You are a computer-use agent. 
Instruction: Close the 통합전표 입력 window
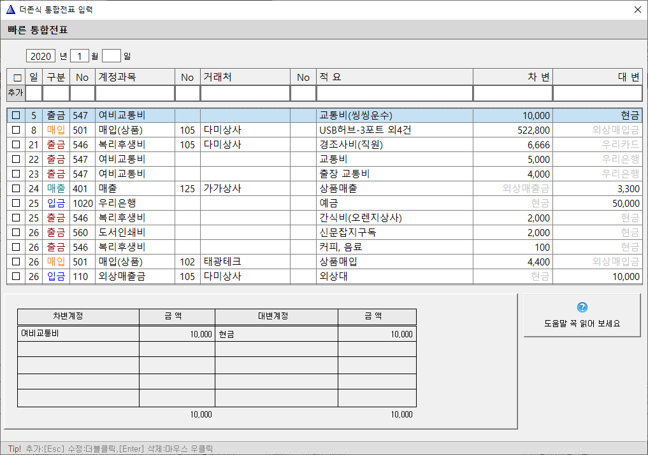(x=638, y=10)
